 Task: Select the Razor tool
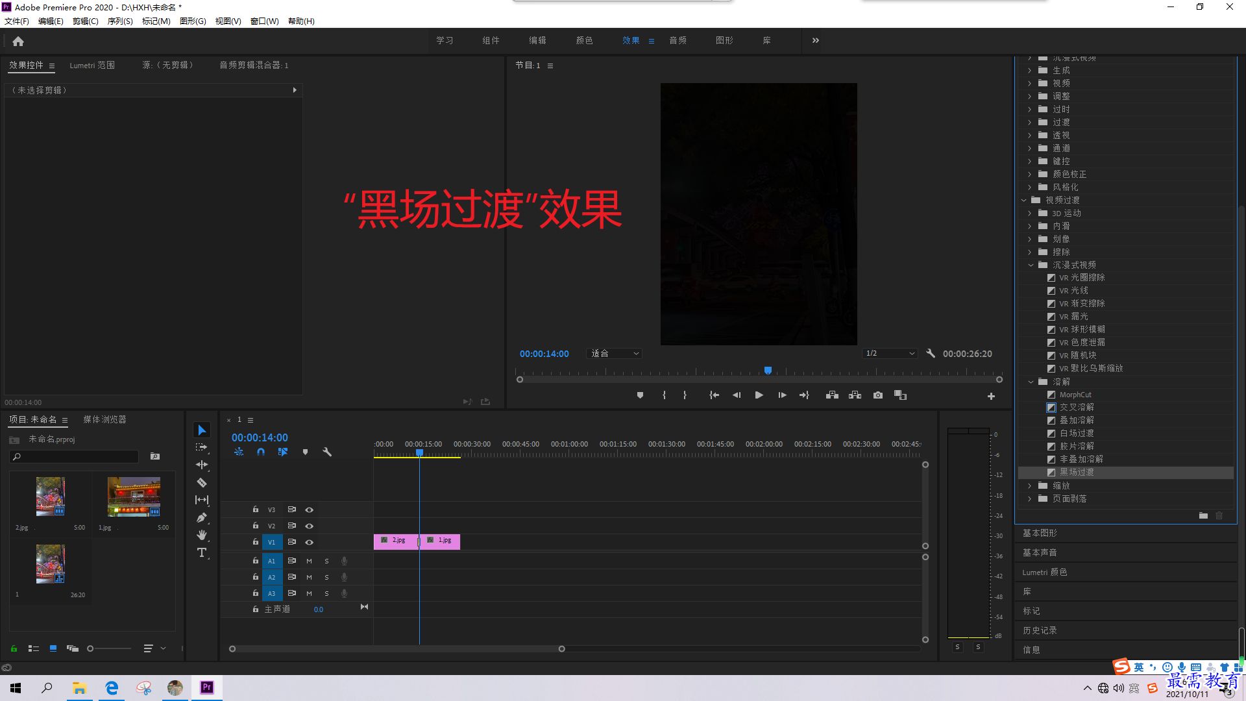pos(201,482)
